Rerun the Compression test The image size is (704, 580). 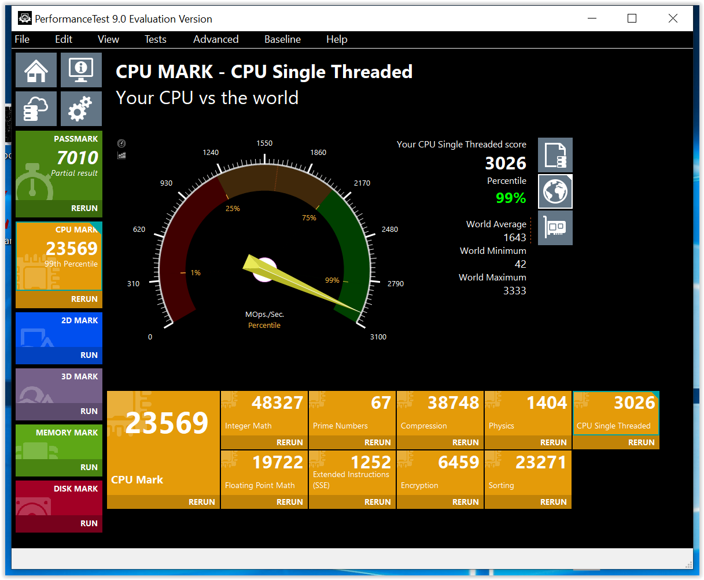point(440,442)
